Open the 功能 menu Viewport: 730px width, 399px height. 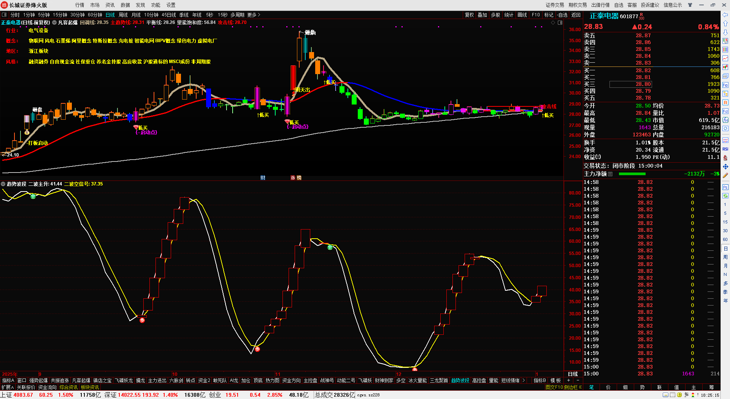(156, 5)
